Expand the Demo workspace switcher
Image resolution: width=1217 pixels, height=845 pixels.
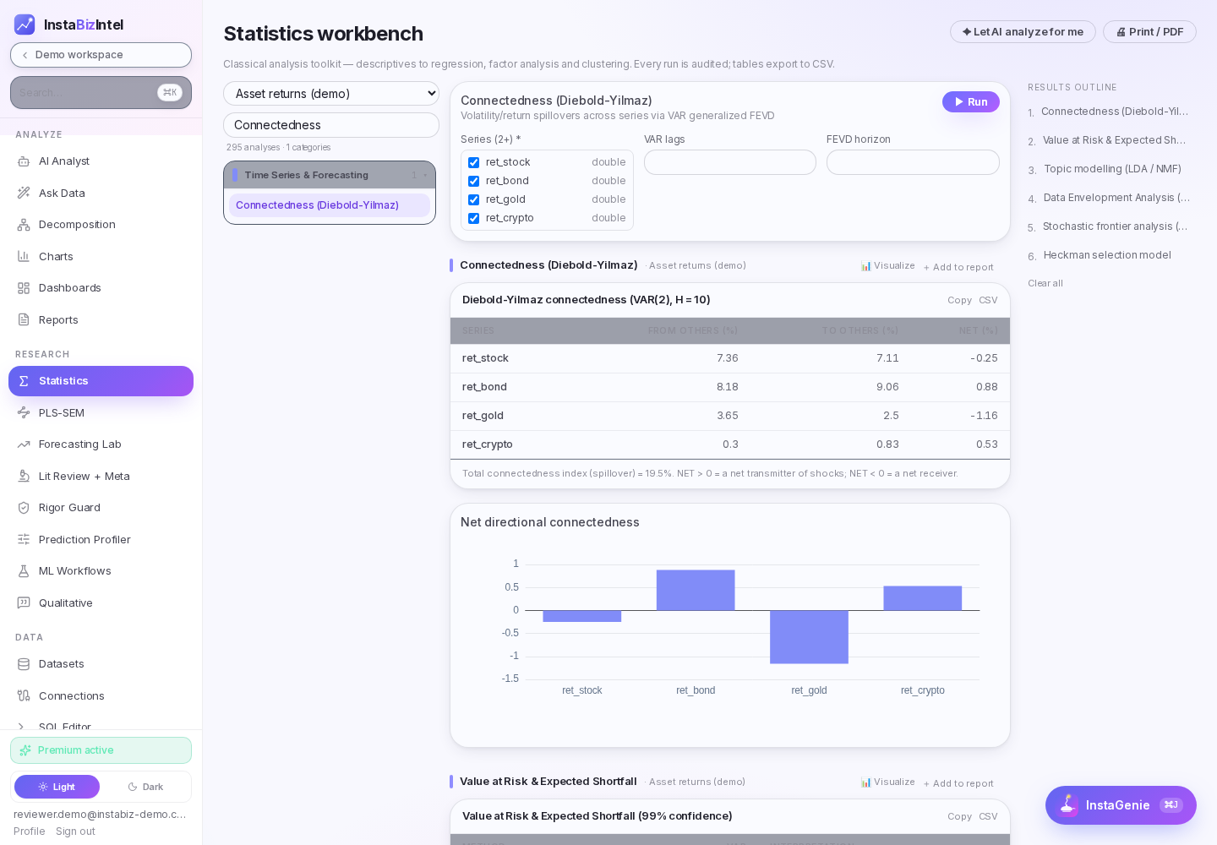pos(101,55)
